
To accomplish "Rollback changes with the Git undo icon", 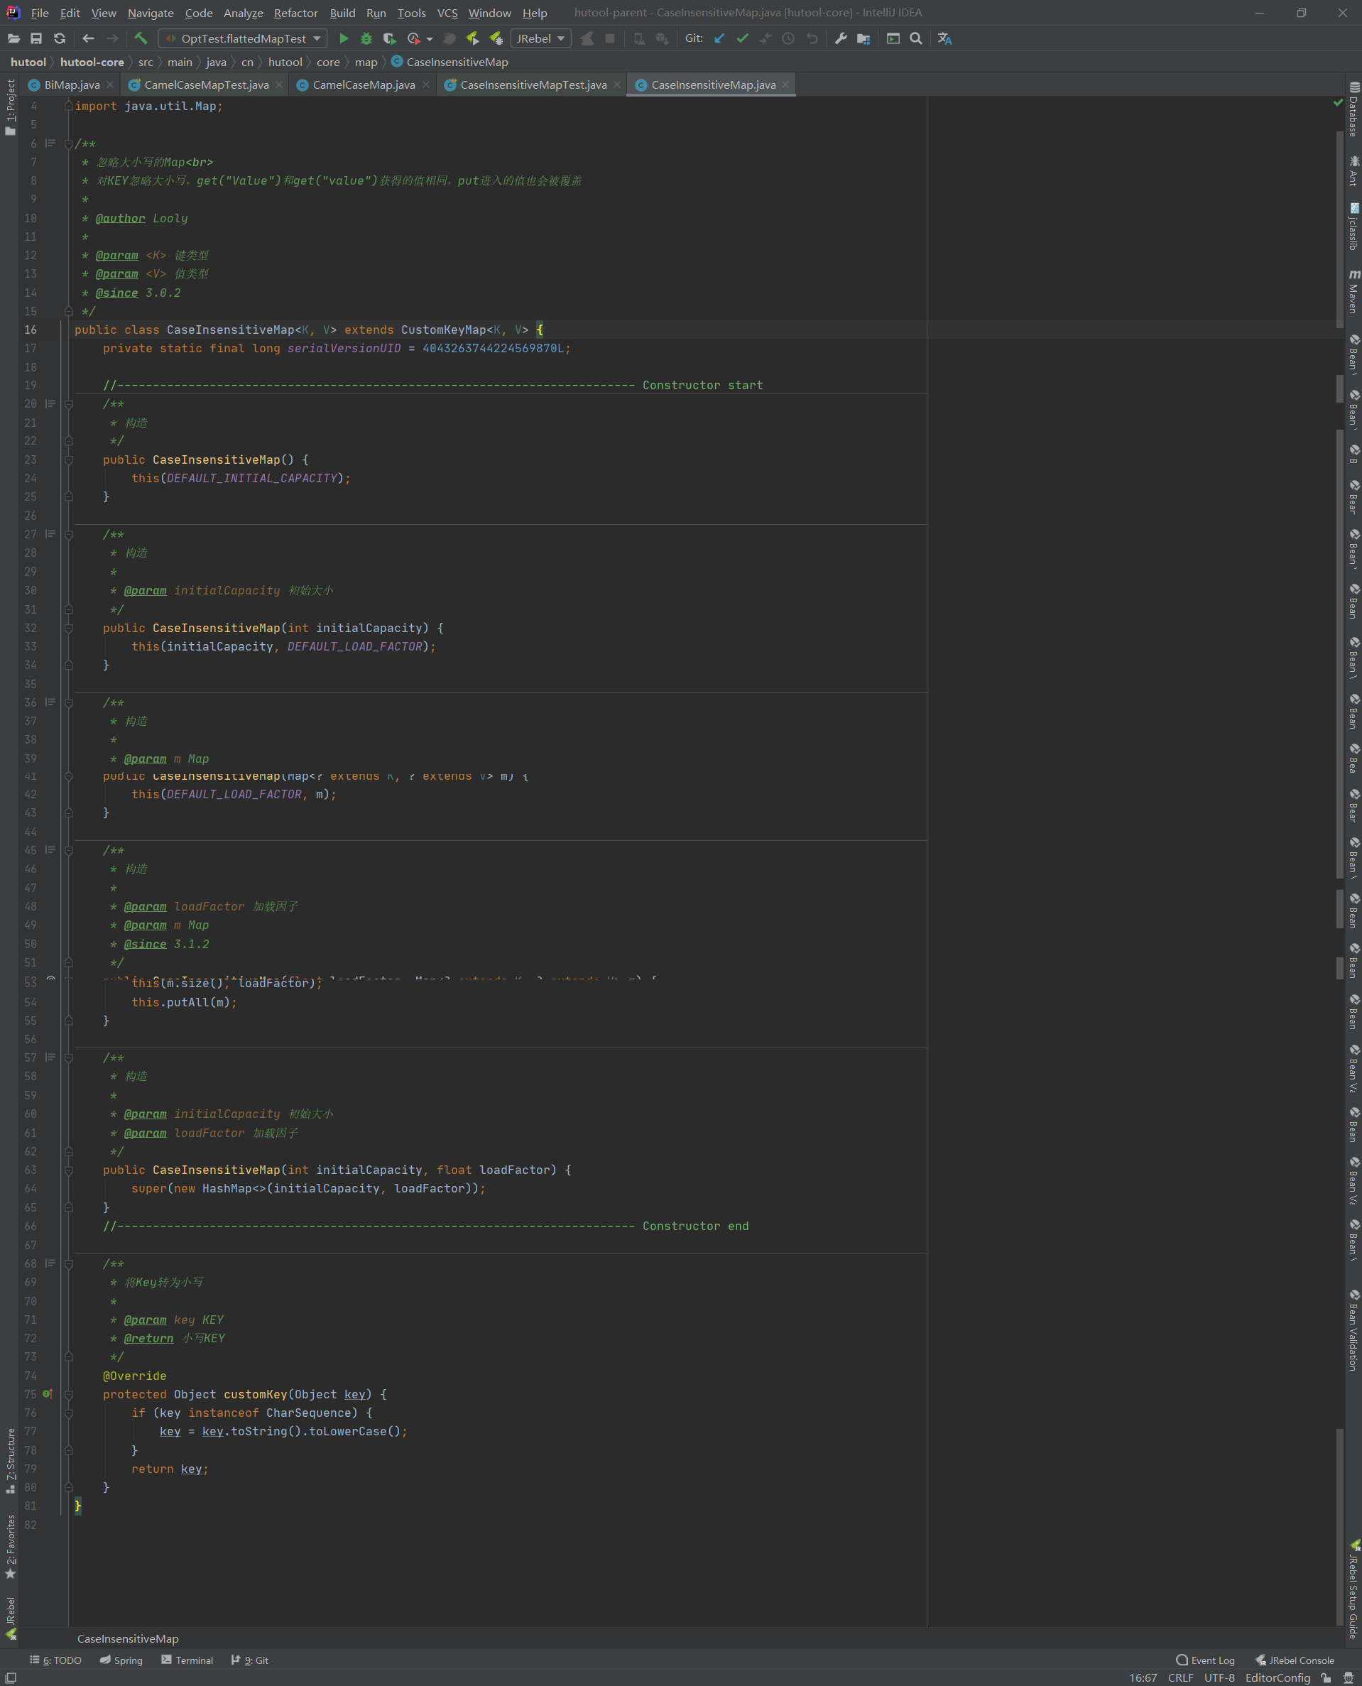I will tap(812, 38).
